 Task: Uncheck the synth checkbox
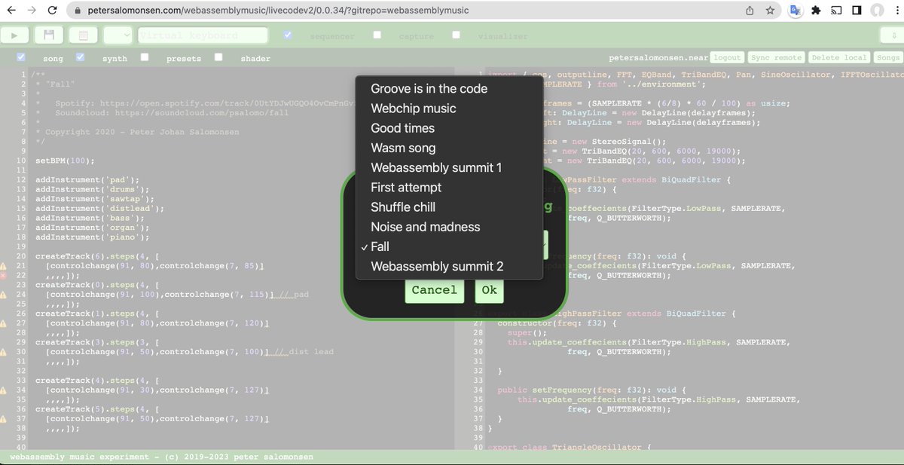click(79, 58)
